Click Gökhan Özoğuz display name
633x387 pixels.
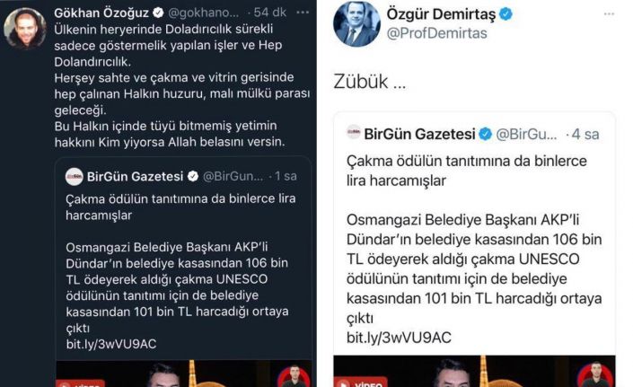pos(101,13)
